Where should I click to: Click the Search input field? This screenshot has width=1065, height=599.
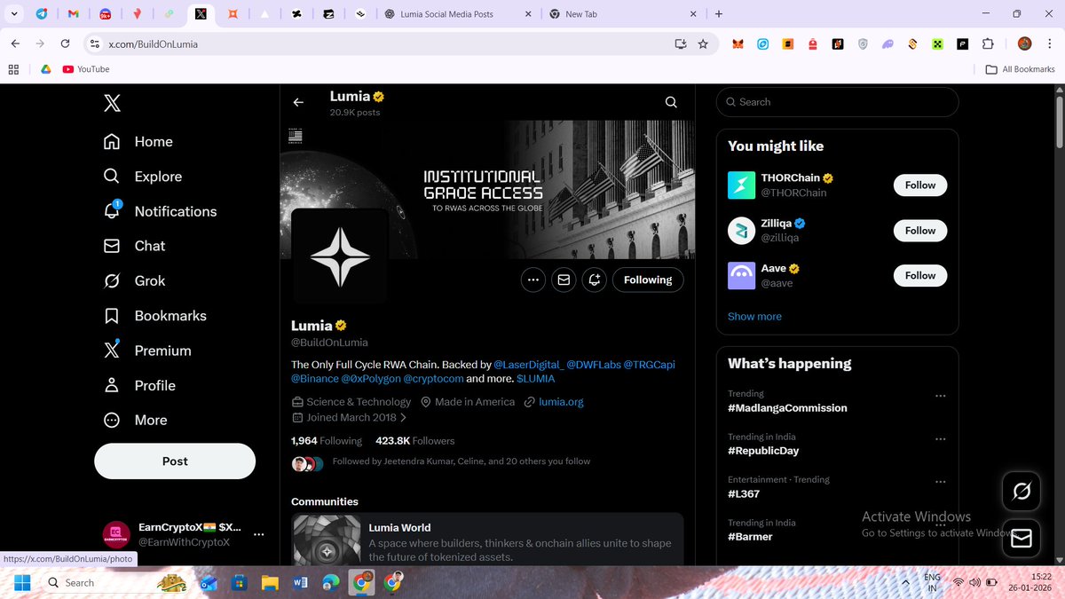(x=837, y=101)
